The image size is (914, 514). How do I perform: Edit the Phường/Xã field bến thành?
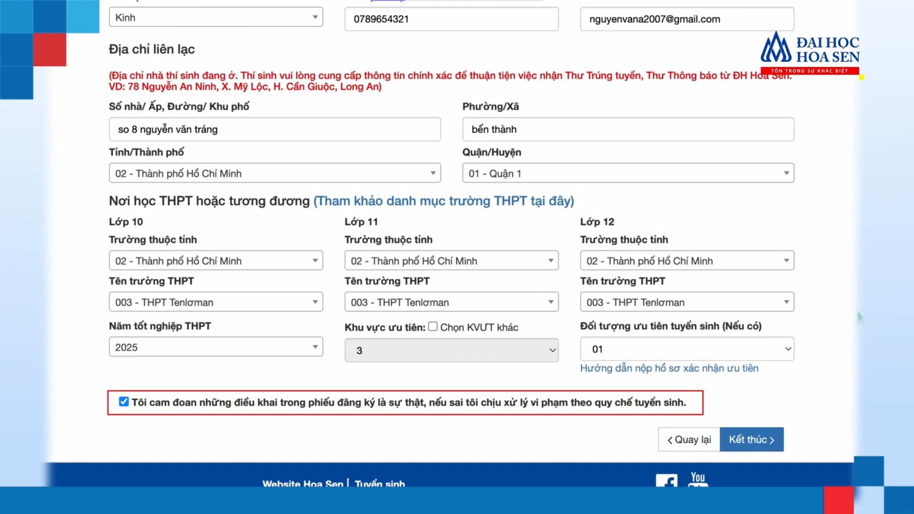tap(628, 129)
